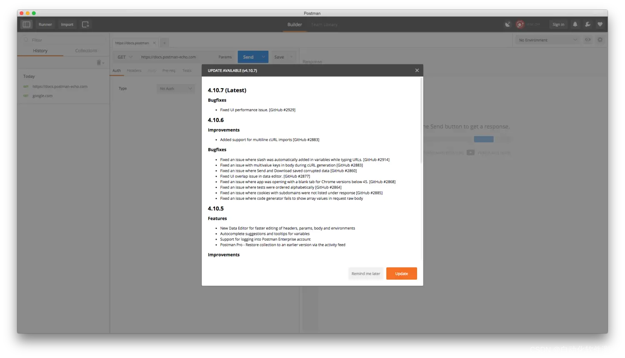Viewport: 625px width, 358px height.
Task: Click the '4.10.7 (Latest)' heading
Action: 227,90
